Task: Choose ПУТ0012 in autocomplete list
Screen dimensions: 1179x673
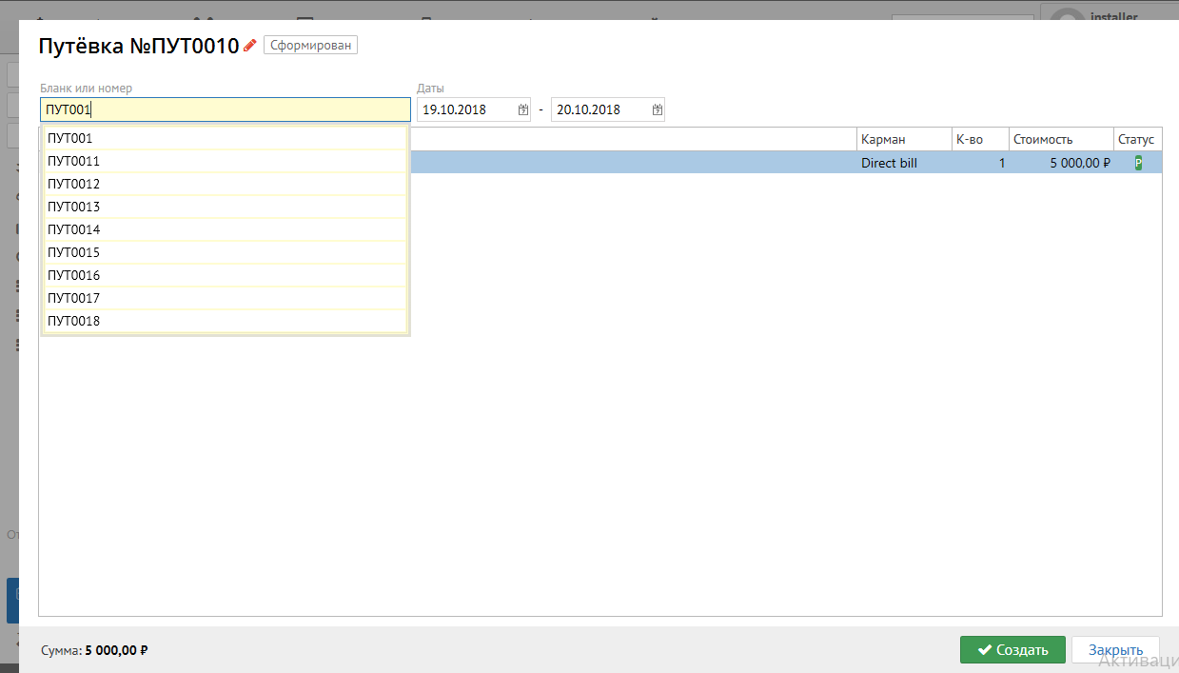Action: coord(226,184)
